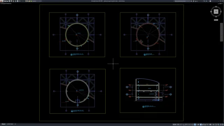Click the Save icon in Quick Access
This screenshot has width=224, height=126.
tap(9, 1)
